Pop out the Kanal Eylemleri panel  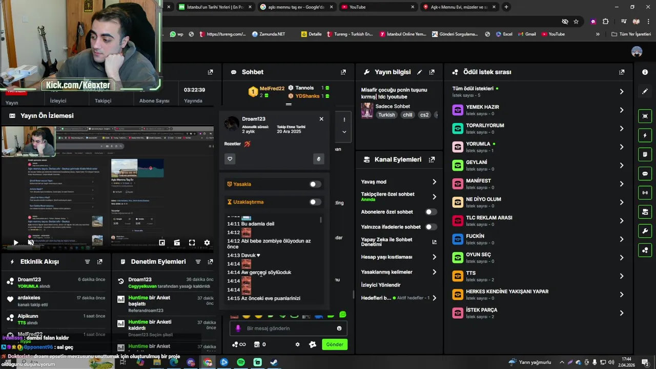[x=432, y=159]
